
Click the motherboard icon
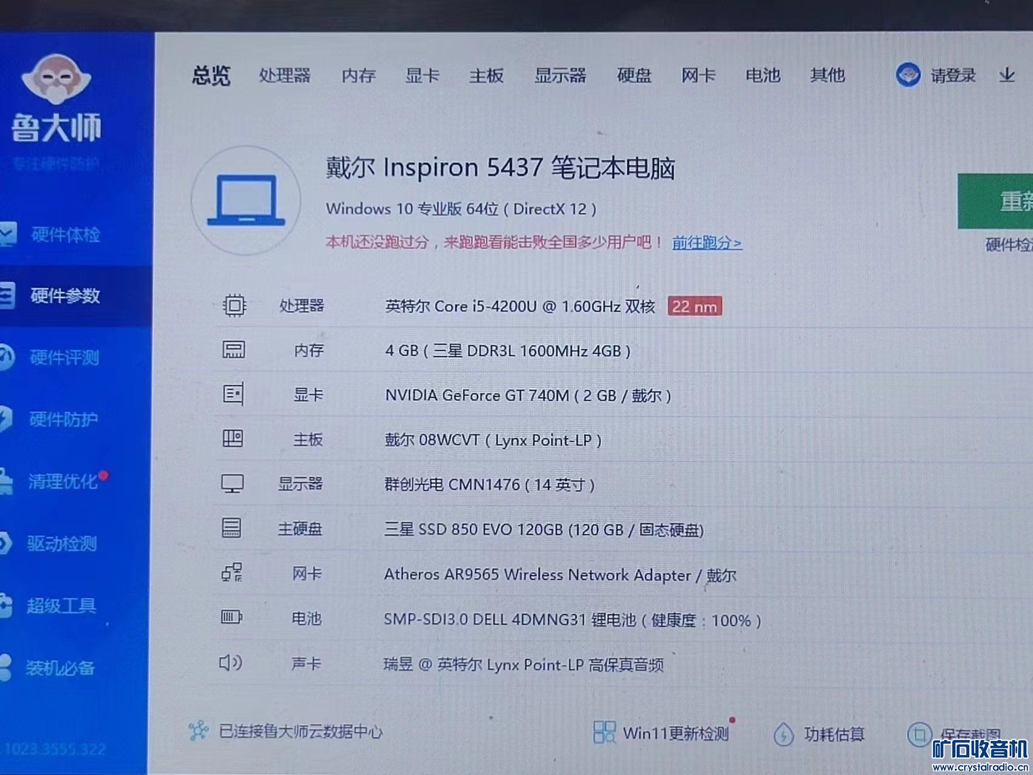(x=233, y=438)
